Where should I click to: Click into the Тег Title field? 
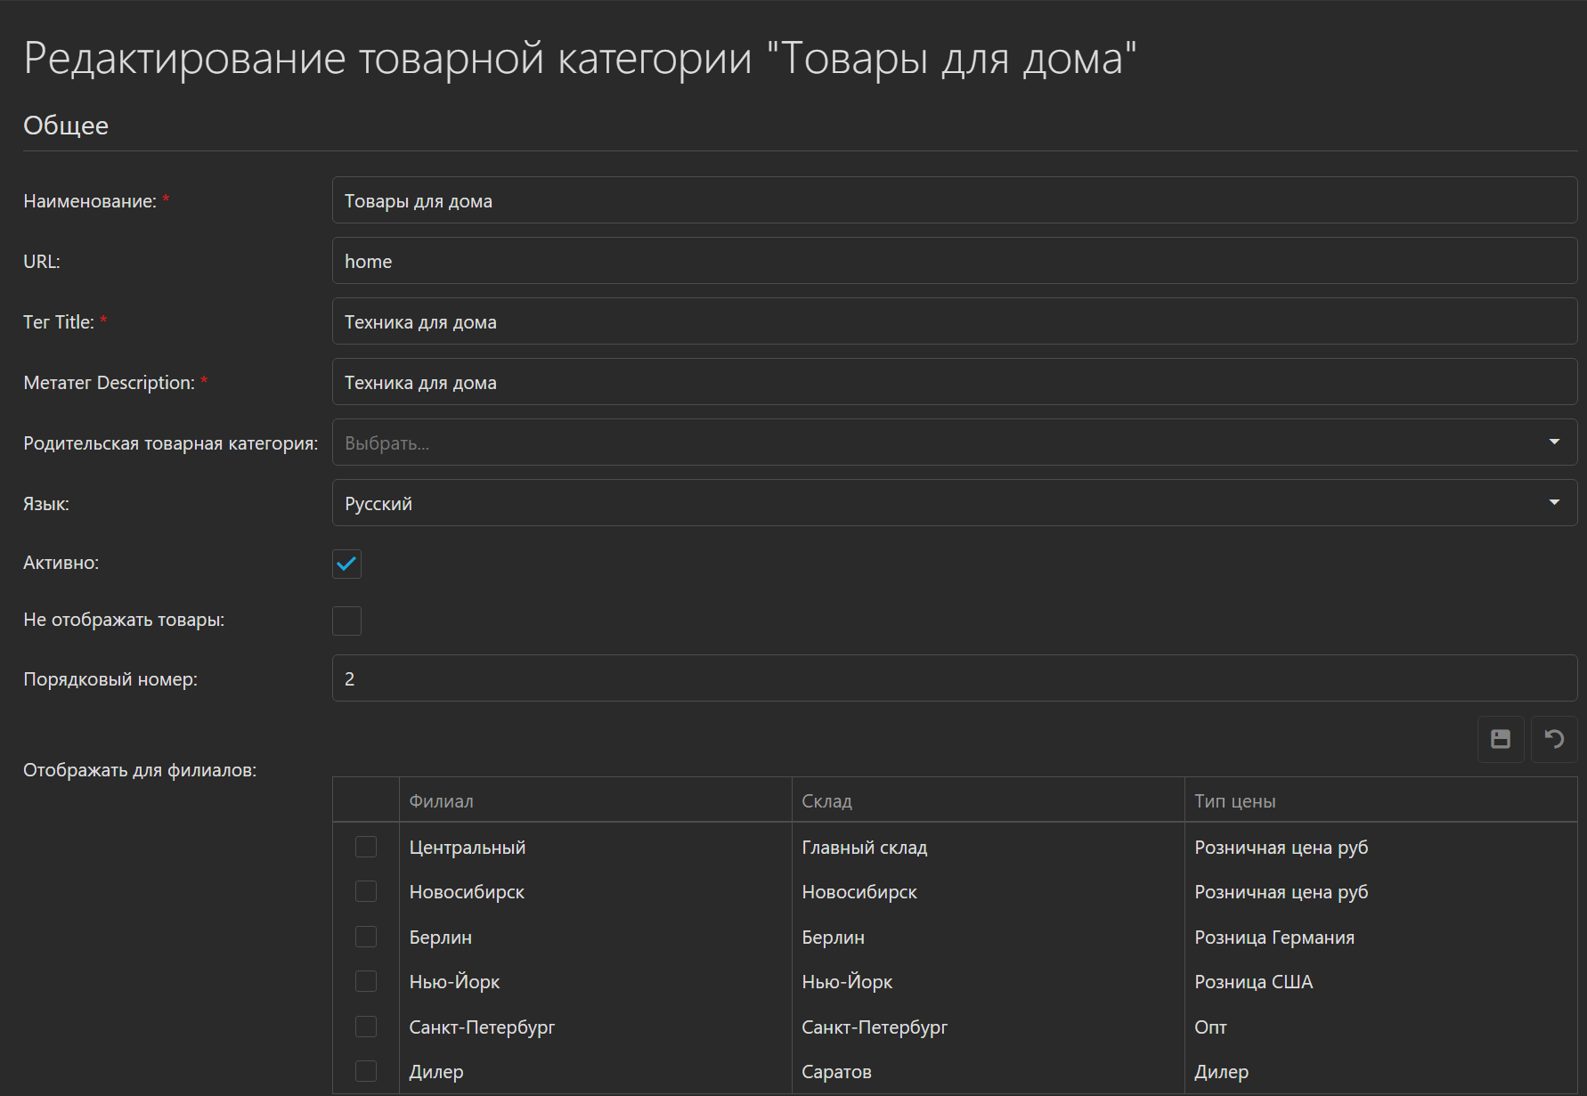coord(802,321)
